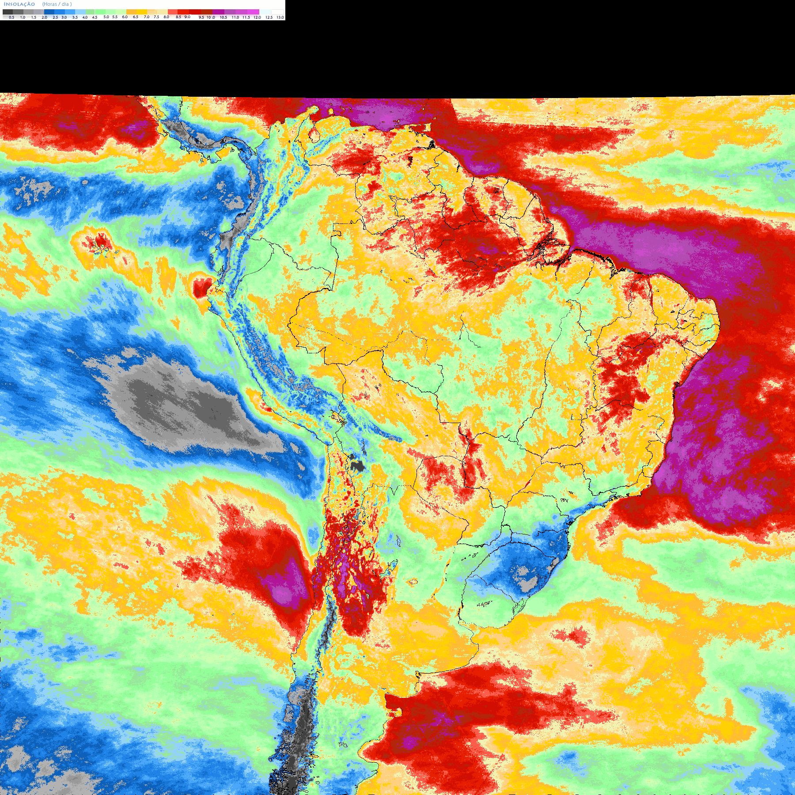Select the 11.5 legend value

[246, 17]
